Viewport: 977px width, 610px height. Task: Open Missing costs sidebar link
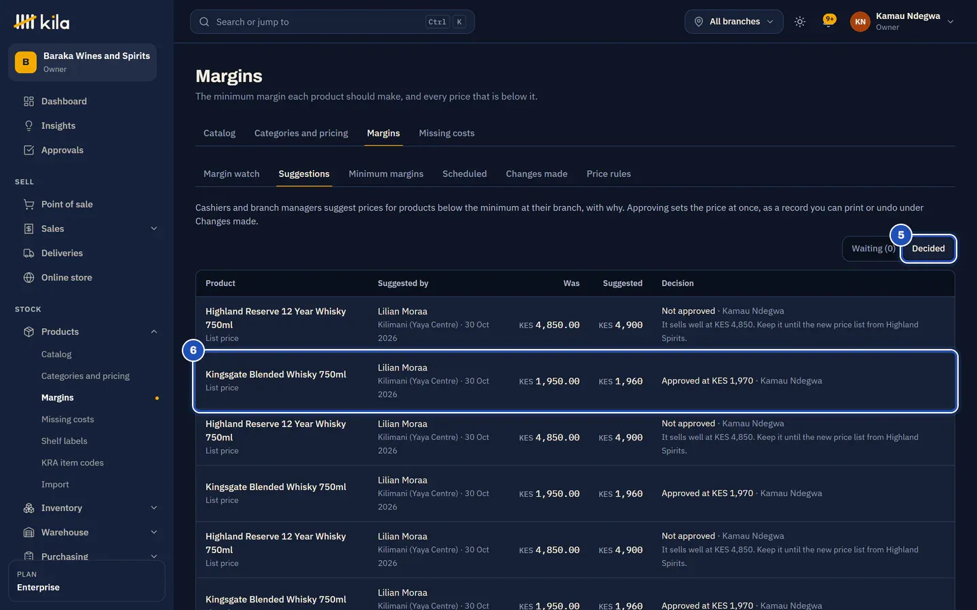68,419
